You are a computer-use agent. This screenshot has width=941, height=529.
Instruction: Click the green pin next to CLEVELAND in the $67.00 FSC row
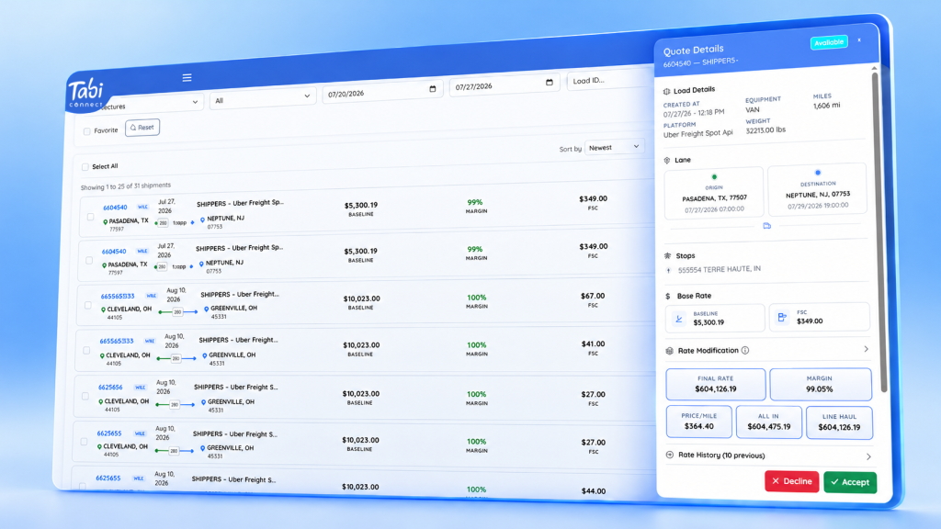tap(103, 310)
